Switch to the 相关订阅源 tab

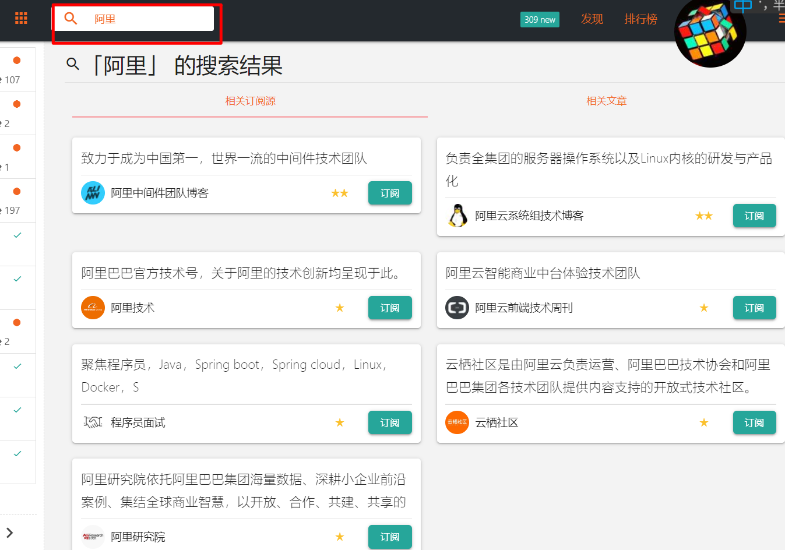tap(250, 101)
